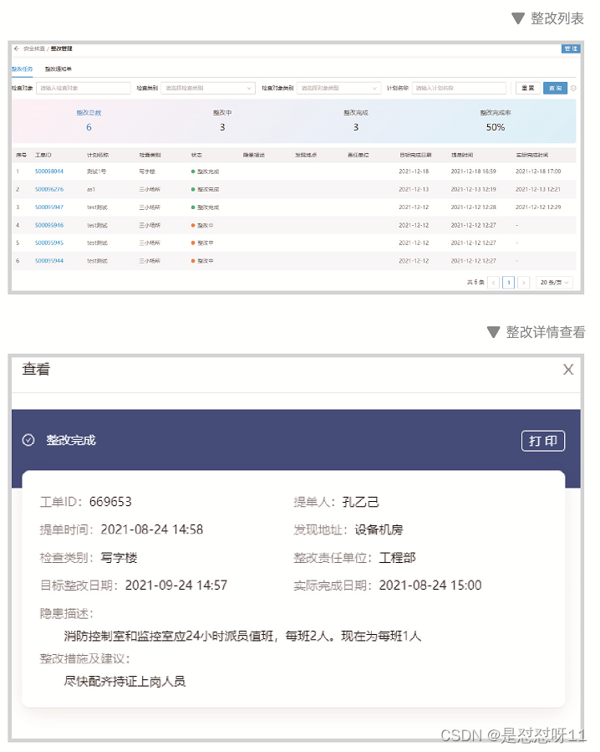The width and height of the screenshot is (600, 752).
Task: Click the 状态 column header
Action: pyautogui.click(x=196, y=155)
